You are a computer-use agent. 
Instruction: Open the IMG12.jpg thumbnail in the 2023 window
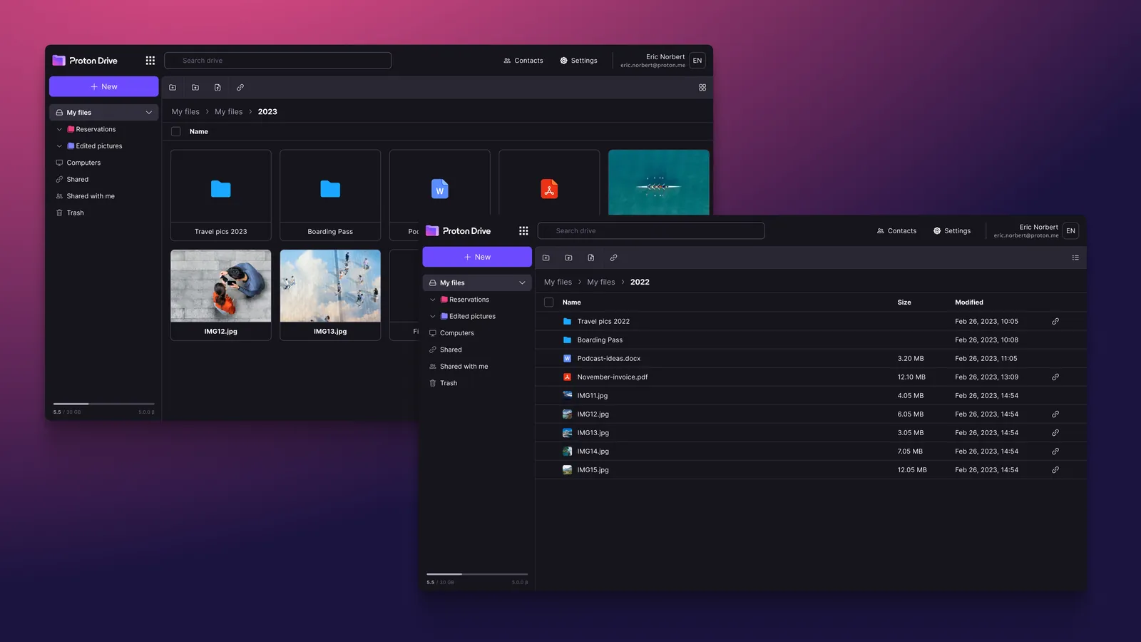[x=221, y=286]
